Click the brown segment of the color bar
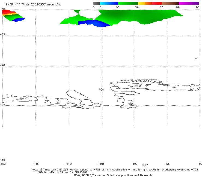 pyautogui.click(x=170, y=3)
